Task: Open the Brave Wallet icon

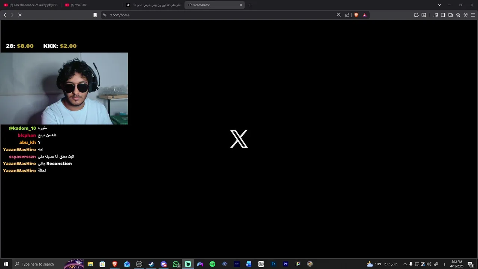Action: click(x=450, y=15)
